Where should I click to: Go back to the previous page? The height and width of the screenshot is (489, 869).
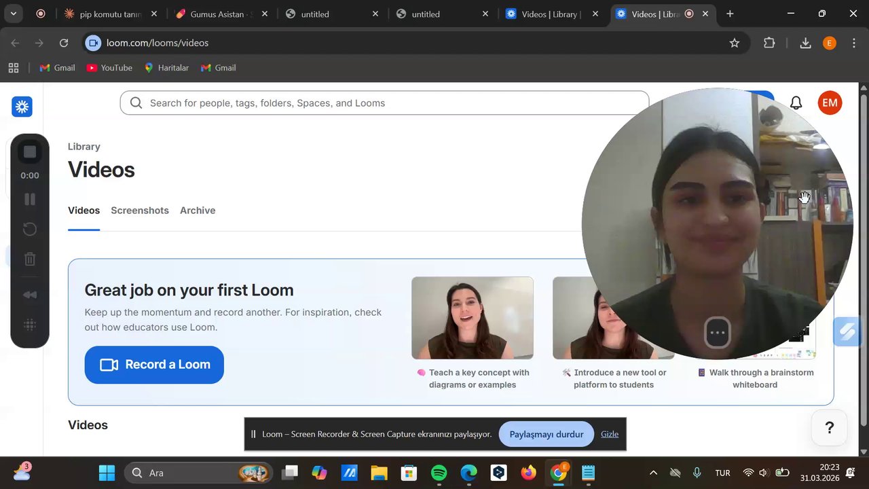[x=15, y=43]
